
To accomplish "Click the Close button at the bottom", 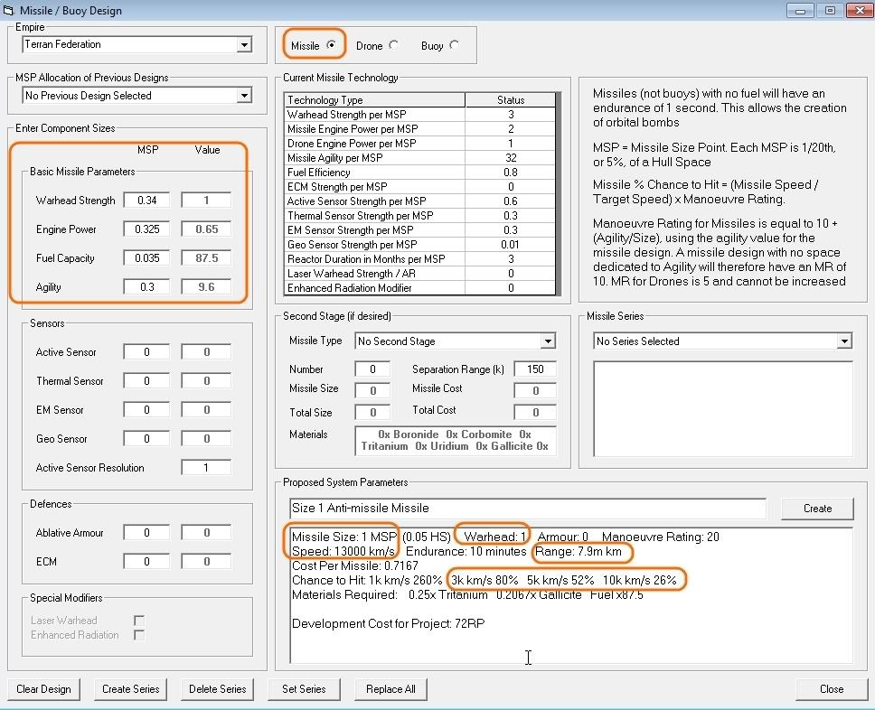I will (832, 689).
